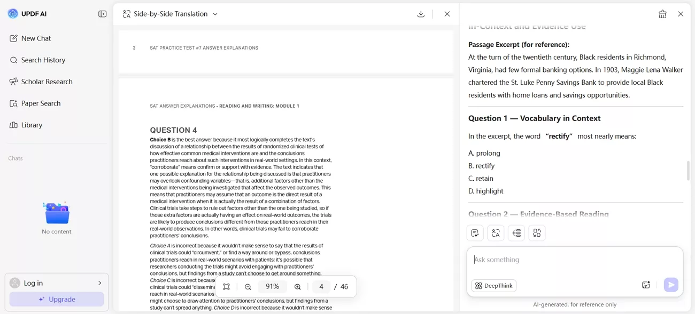The image size is (695, 314).
Task: Click the Scholar Research icon
Action: click(x=14, y=82)
